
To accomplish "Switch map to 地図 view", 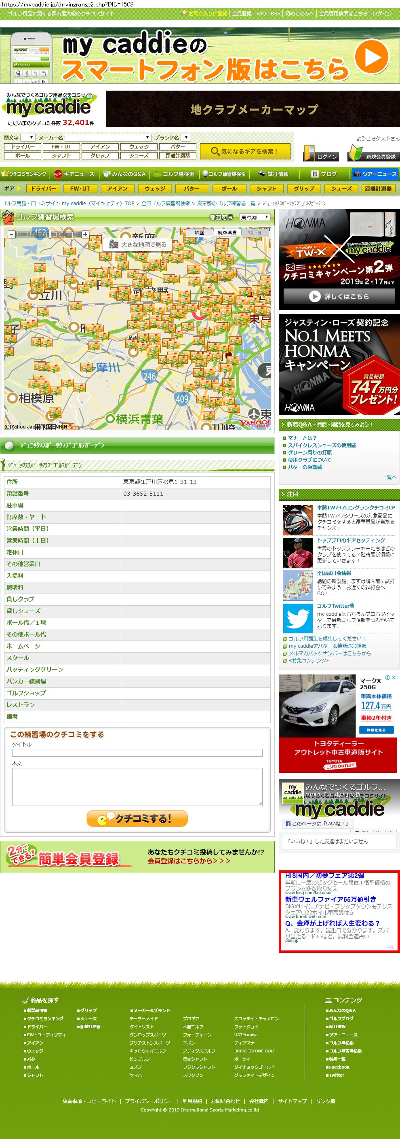I will 200,233.
